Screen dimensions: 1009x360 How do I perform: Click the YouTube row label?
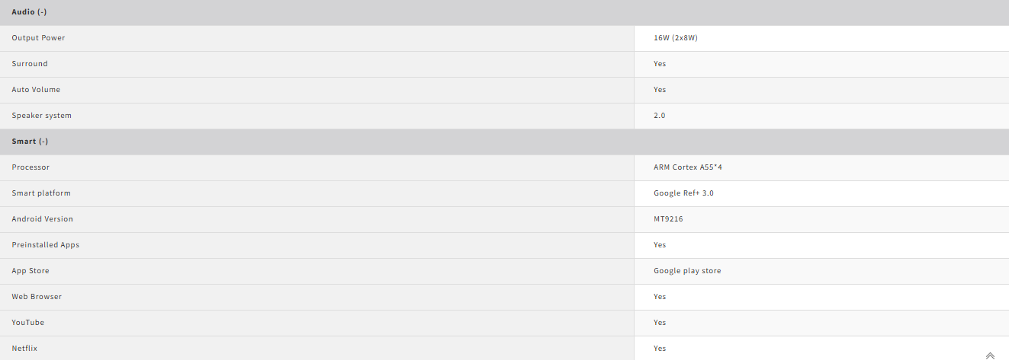(x=28, y=323)
